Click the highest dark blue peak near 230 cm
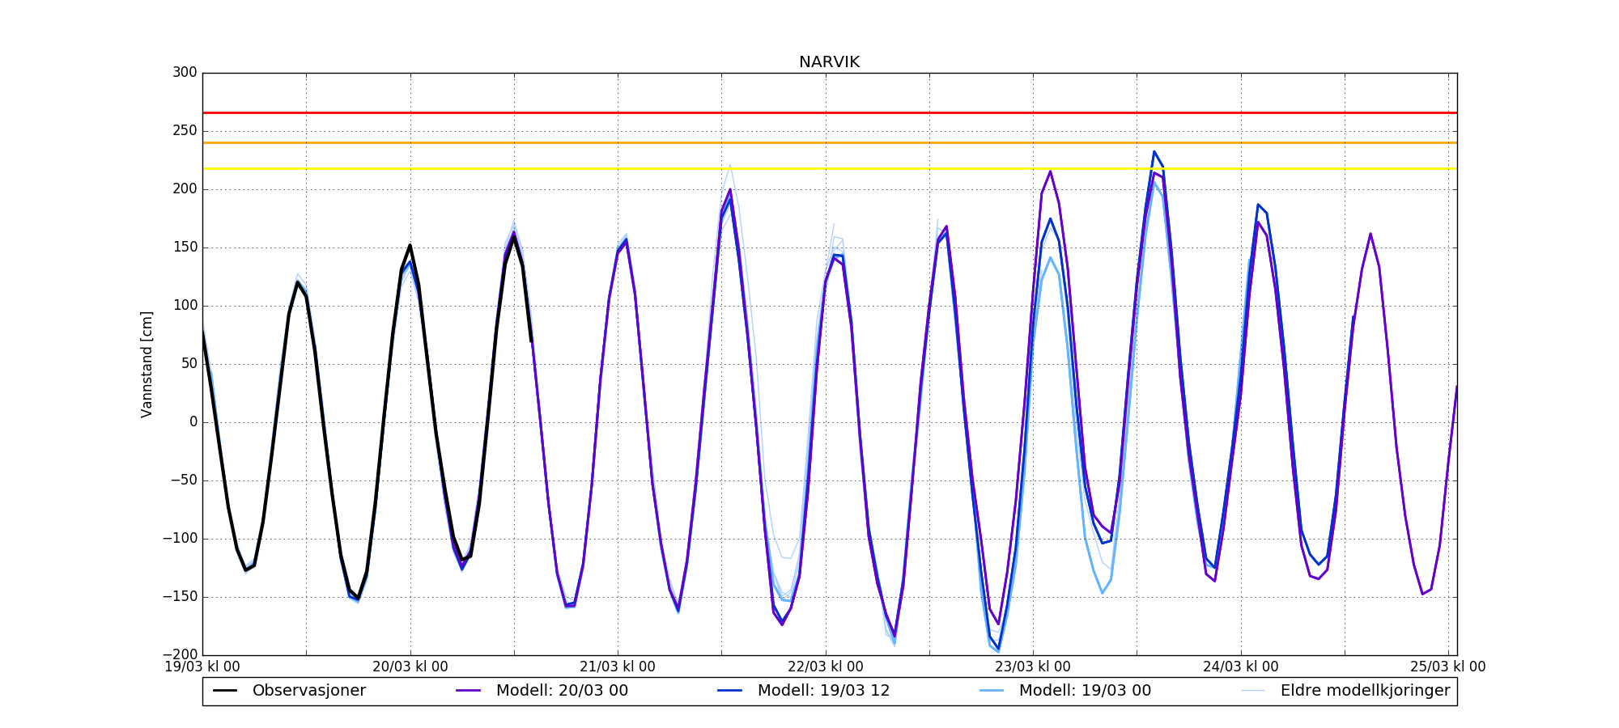 pyautogui.click(x=1154, y=152)
